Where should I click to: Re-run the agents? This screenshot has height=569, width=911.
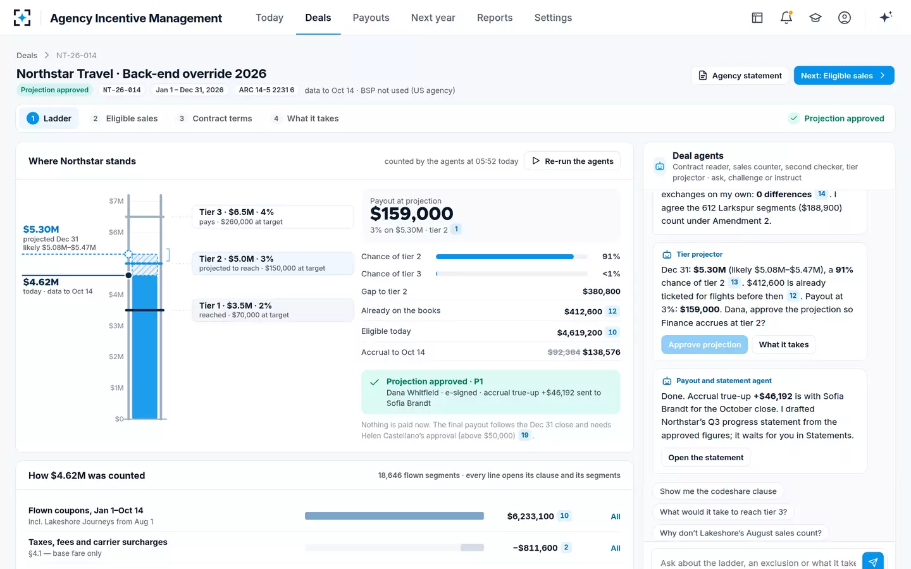(573, 161)
